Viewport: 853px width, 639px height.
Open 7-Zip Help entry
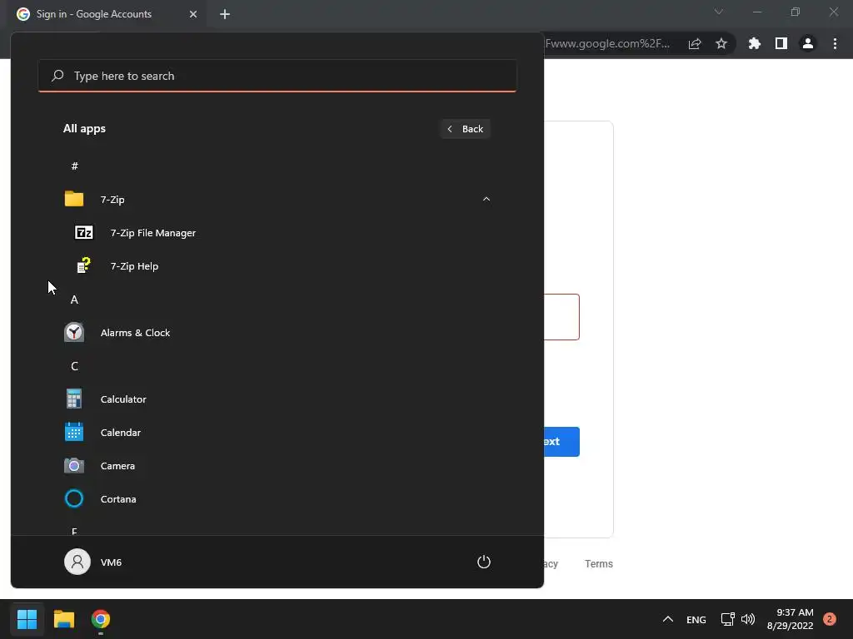[x=277, y=266]
